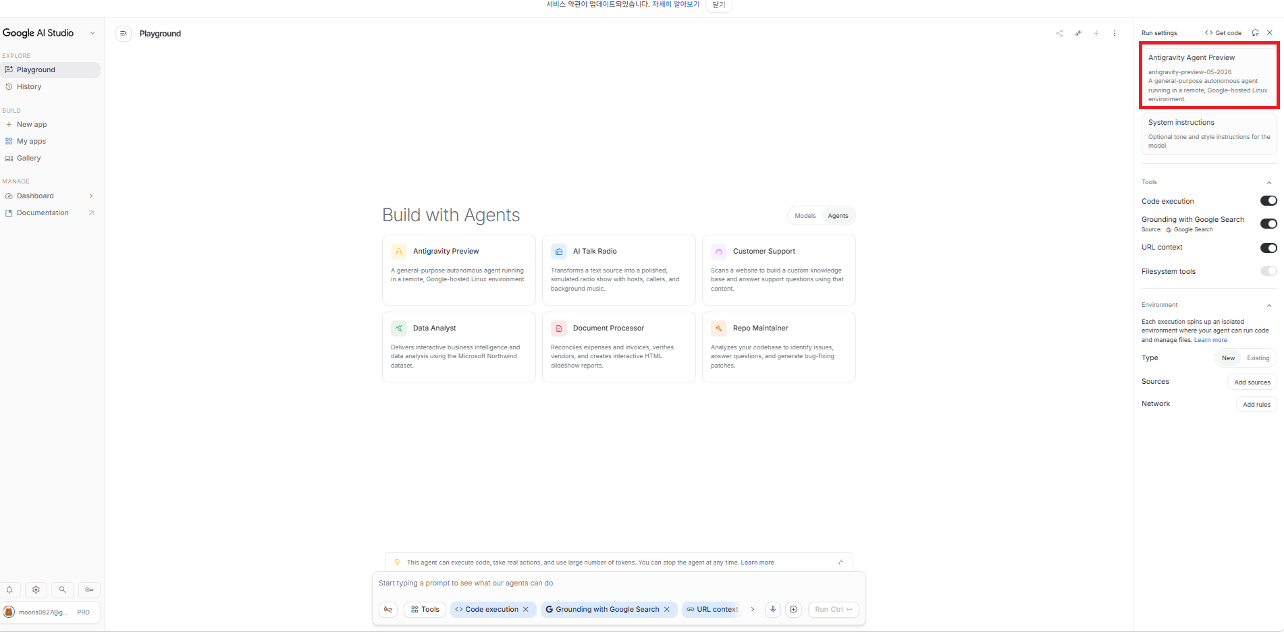Click the Customer Support card icon

click(719, 252)
